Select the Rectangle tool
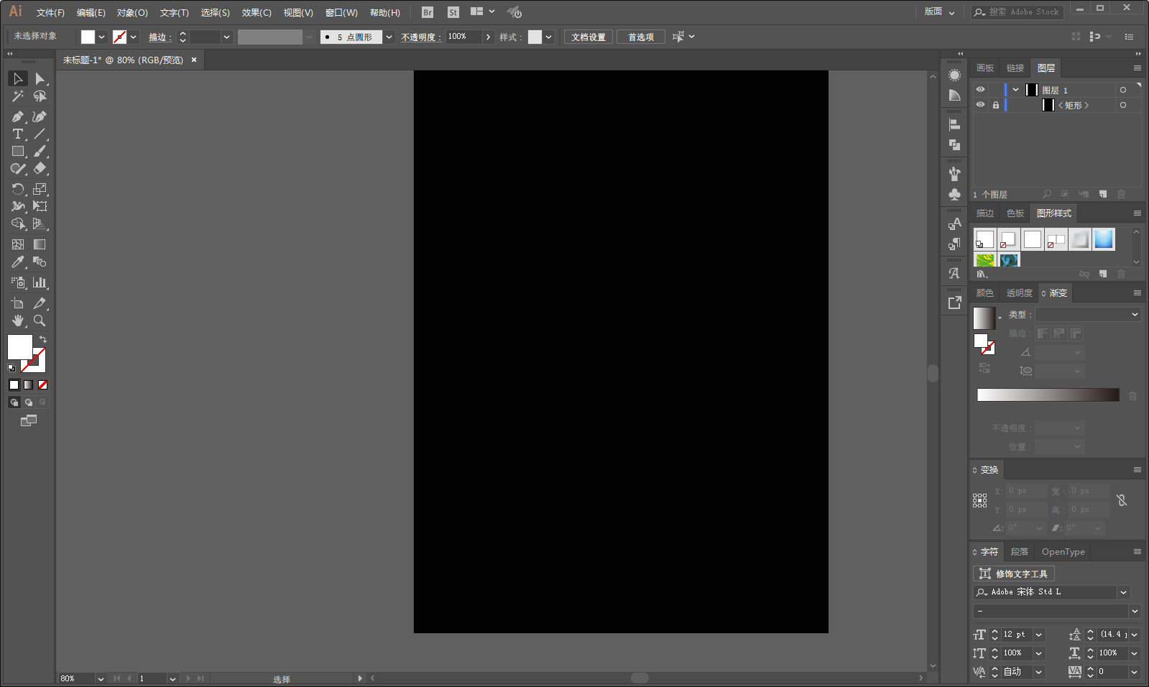Viewport: 1149px width, 687px height. click(18, 151)
